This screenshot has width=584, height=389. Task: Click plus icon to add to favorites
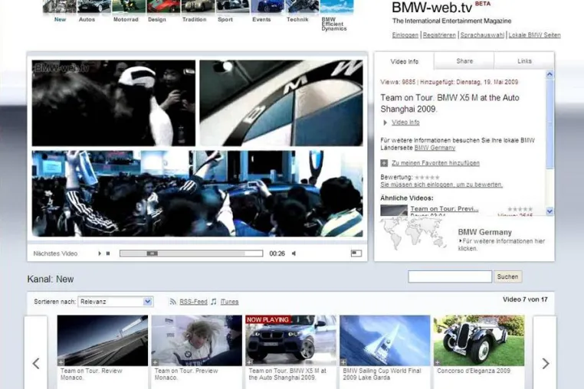click(384, 163)
